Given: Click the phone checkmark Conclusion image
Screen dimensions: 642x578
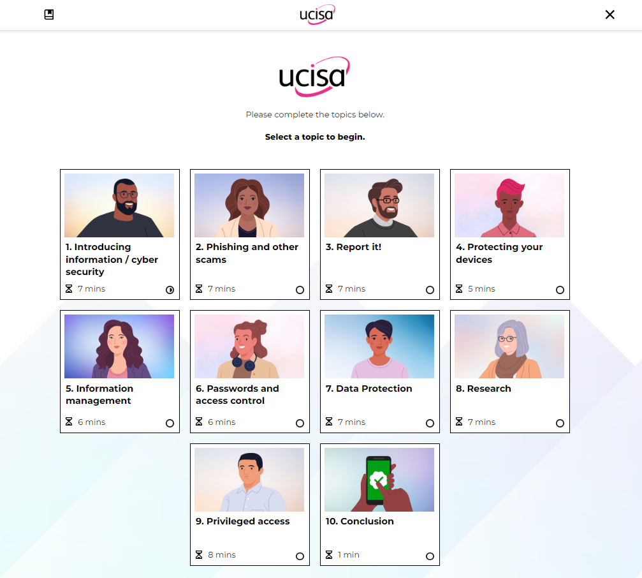Looking at the screenshot, I should tap(379, 479).
